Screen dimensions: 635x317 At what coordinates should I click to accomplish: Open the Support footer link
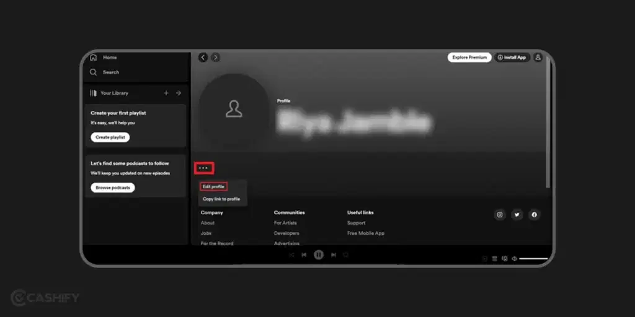[357, 223]
